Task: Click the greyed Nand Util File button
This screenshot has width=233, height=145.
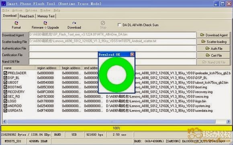Action: 214,62
